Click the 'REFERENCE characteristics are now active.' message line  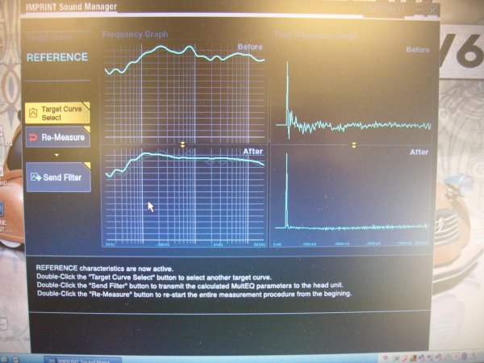[105, 269]
